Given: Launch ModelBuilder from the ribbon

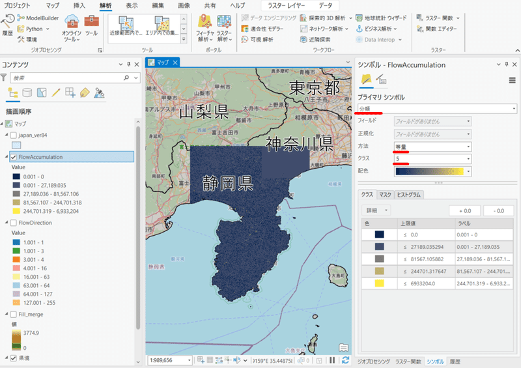Looking at the screenshot, I should coord(38,18).
